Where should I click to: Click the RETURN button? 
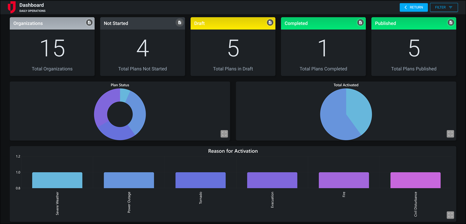[x=413, y=7]
